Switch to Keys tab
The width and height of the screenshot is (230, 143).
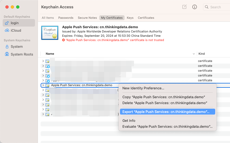130,18
